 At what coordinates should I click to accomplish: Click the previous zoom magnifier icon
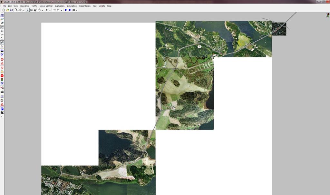[x=2, y=23]
